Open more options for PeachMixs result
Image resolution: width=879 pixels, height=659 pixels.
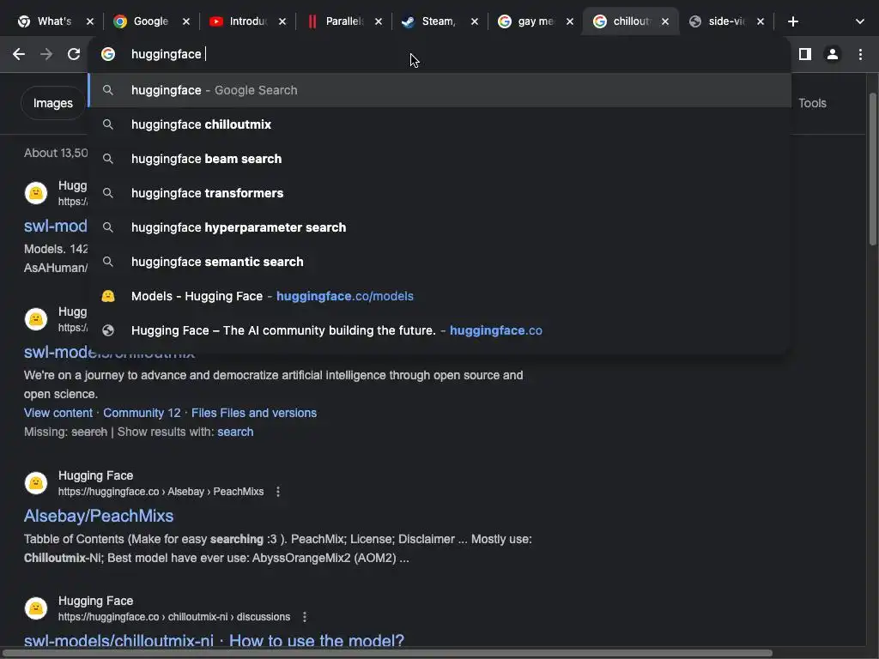coord(278,492)
